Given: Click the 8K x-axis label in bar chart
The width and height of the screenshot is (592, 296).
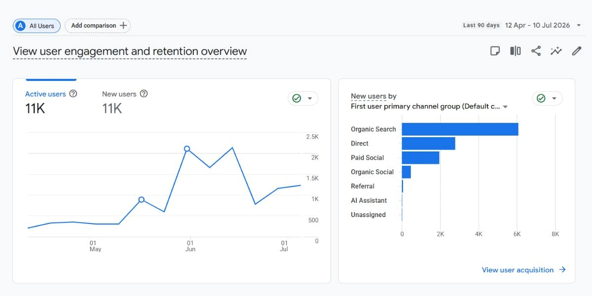Looking at the screenshot, I should [x=555, y=234].
